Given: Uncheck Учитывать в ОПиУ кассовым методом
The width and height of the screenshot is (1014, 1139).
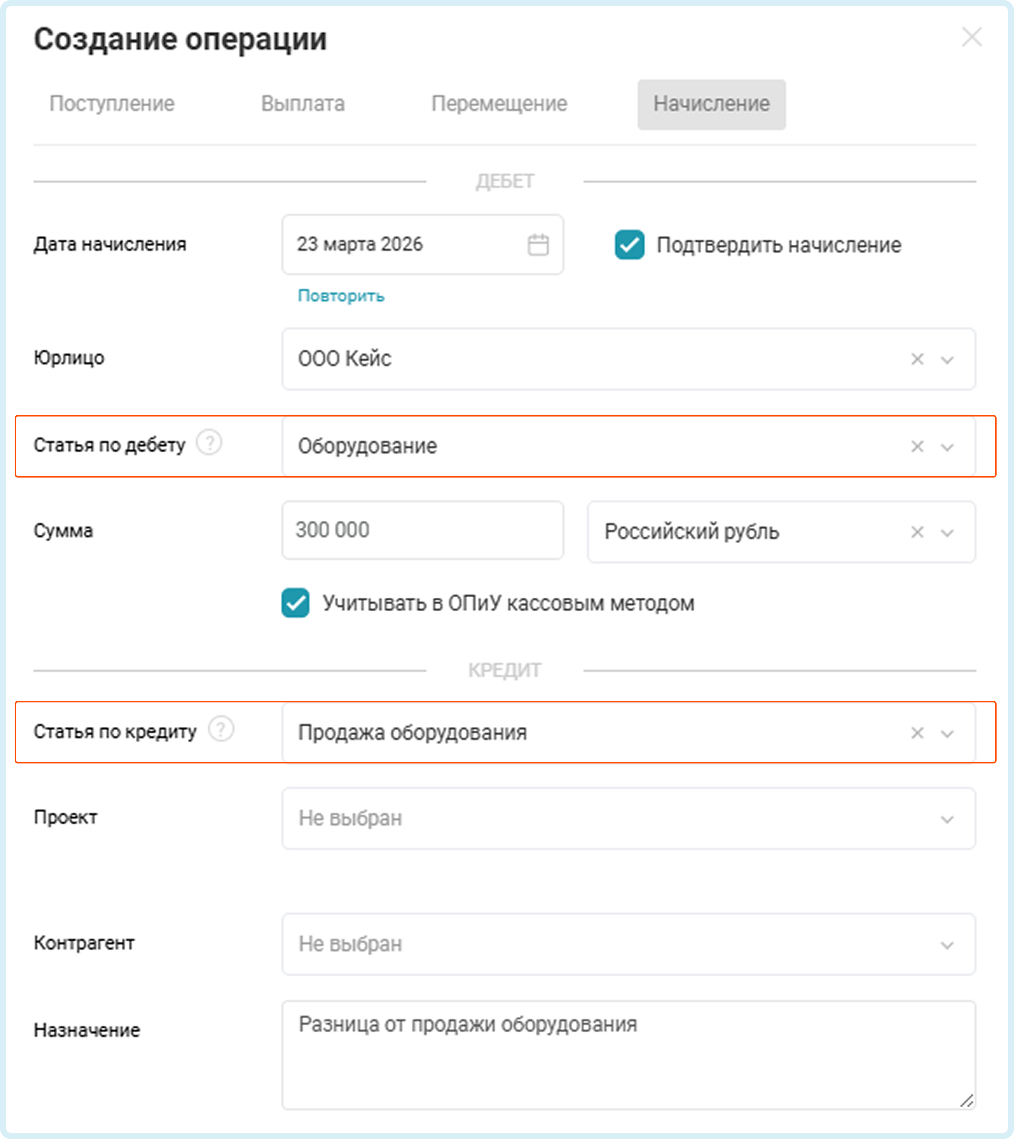Looking at the screenshot, I should 295,603.
